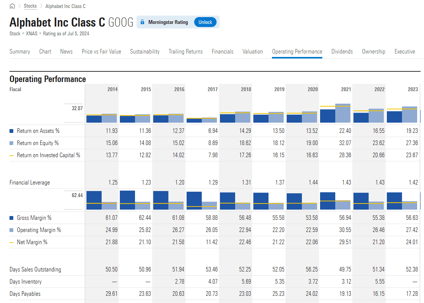The height and width of the screenshot is (303, 424).
Task: Click the 32.07 Return on Equity value for 2021
Action: pos(345,143)
